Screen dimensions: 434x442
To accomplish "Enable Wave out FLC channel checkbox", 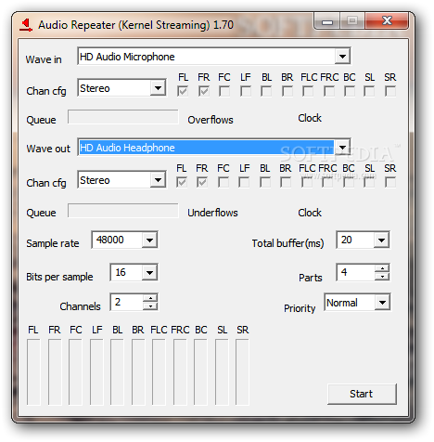I will point(307,182).
